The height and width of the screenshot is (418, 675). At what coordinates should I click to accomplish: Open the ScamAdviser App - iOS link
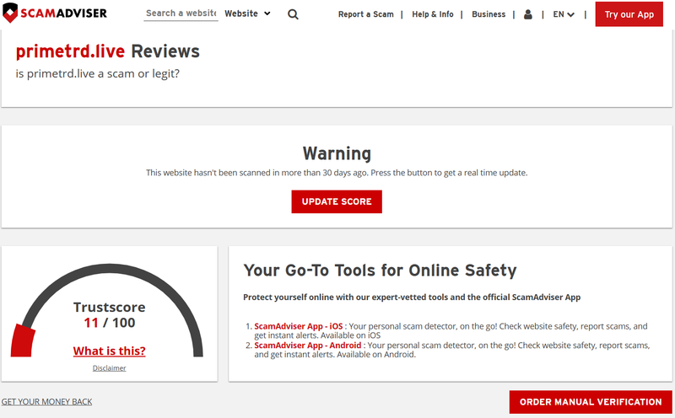[299, 326]
